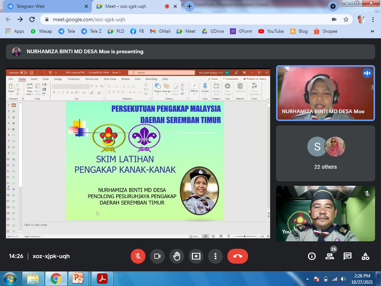Click your own video tile
This screenshot has height=286, width=381.
point(326,213)
